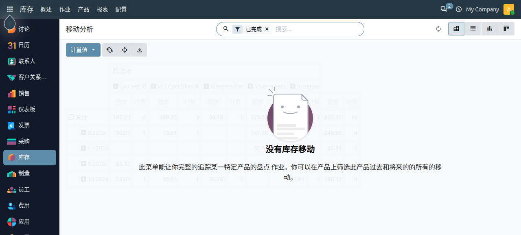Switch to the list view
The height and width of the screenshot is (235, 521).
473,29
